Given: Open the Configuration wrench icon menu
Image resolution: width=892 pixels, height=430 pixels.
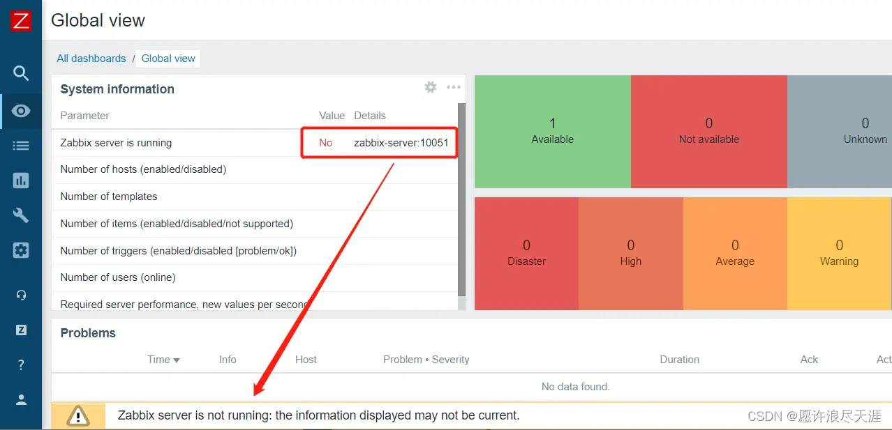Looking at the screenshot, I should click(21, 215).
